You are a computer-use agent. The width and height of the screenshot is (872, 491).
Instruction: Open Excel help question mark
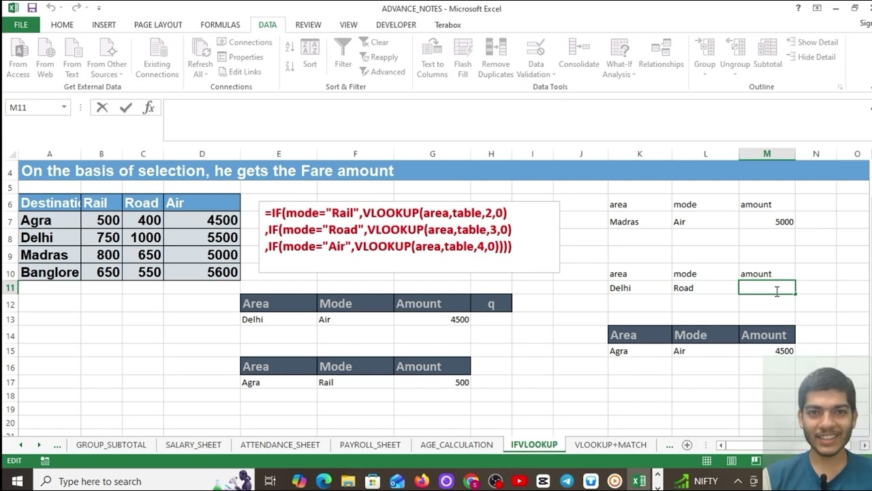[x=798, y=8]
